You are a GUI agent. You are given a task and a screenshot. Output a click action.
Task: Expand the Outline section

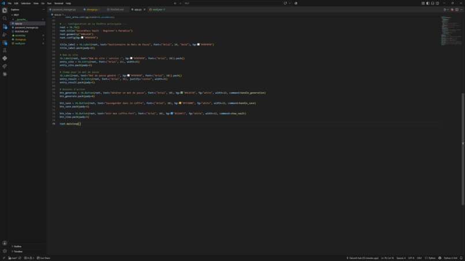click(17, 246)
